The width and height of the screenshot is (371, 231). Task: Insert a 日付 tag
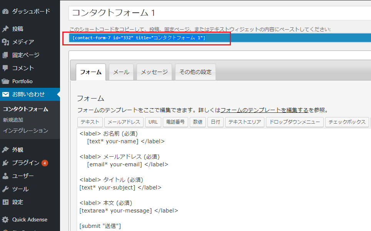216,122
